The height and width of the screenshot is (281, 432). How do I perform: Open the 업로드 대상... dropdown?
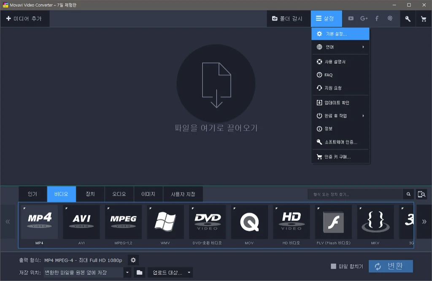(x=170, y=273)
